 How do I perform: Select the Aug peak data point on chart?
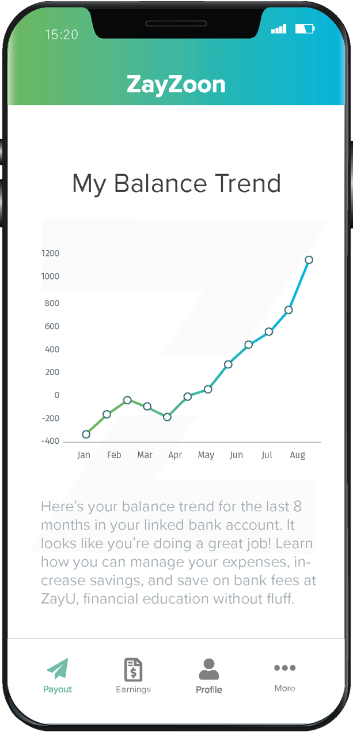point(309,260)
